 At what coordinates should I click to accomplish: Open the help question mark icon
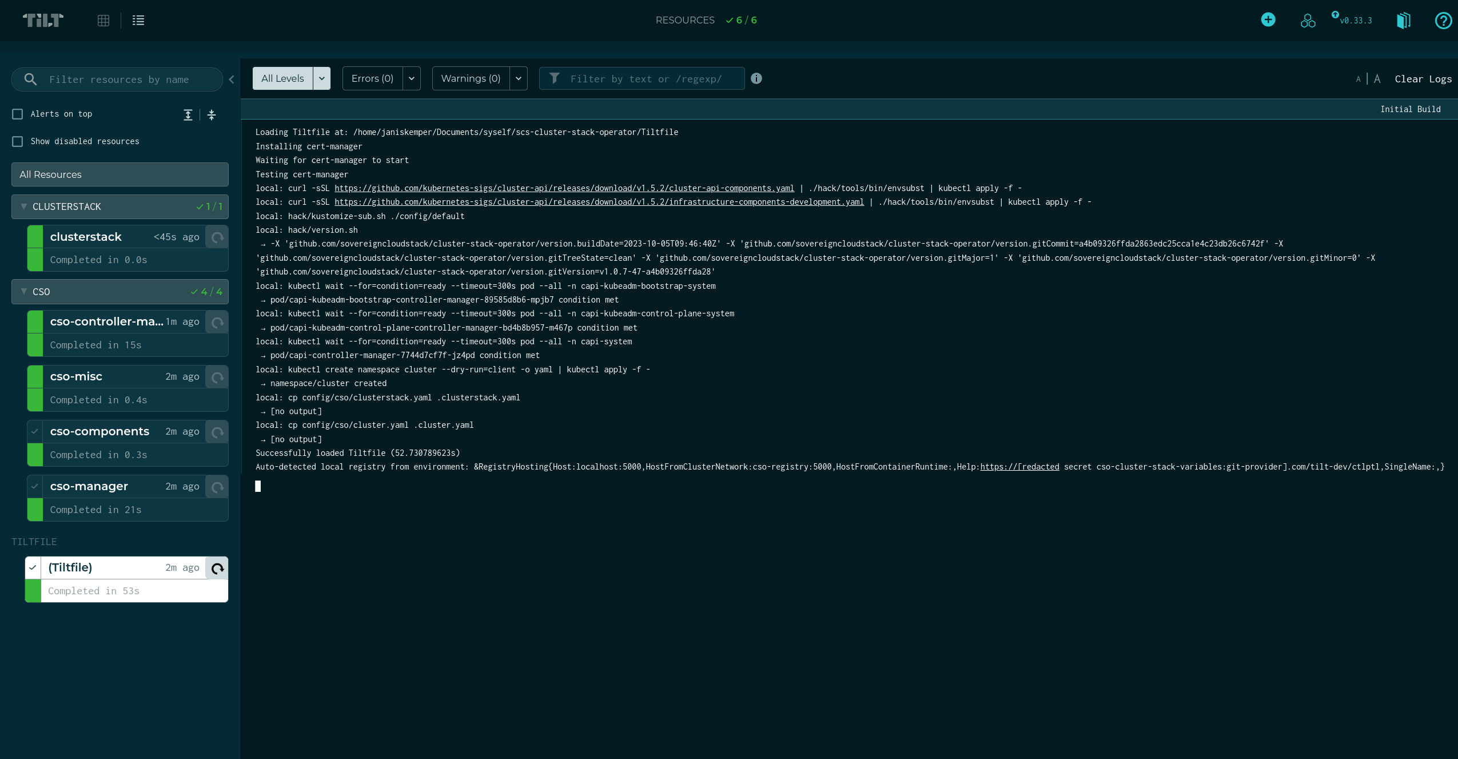point(1443,21)
